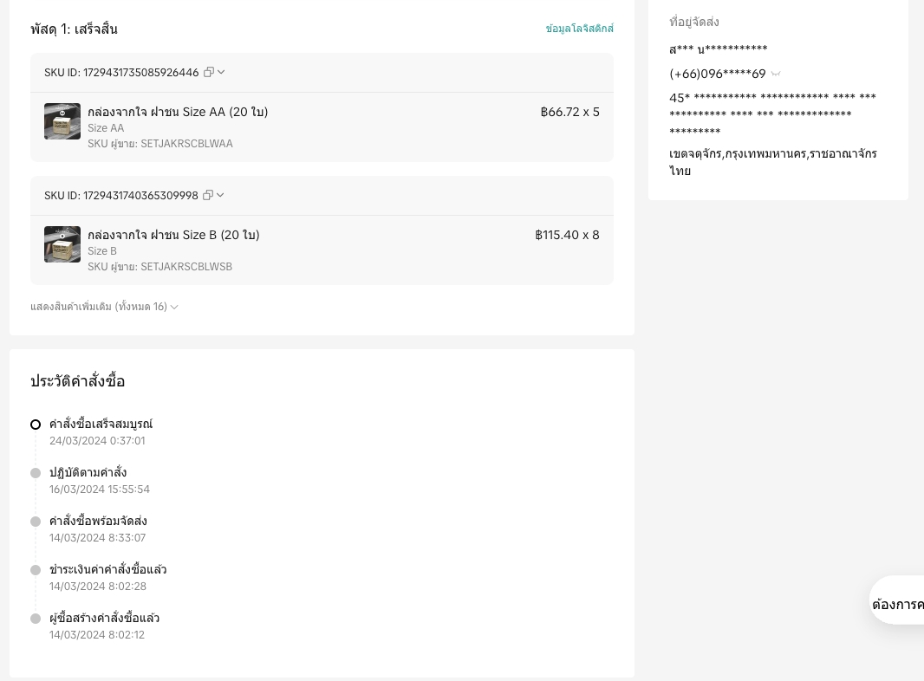Click the พัสดุ 1: เสร็จสิ้น heading
The image size is (924, 681).
coord(74,29)
